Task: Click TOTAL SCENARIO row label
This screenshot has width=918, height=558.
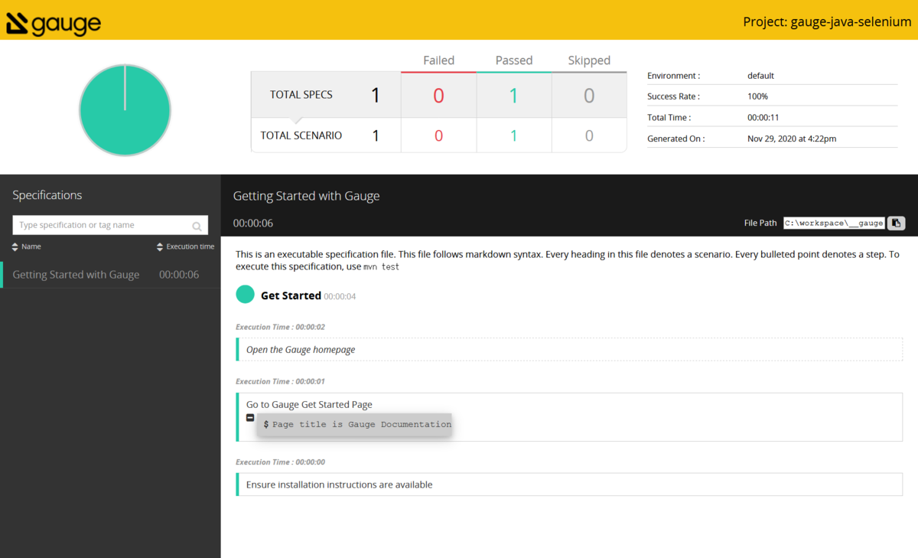Action: click(301, 135)
